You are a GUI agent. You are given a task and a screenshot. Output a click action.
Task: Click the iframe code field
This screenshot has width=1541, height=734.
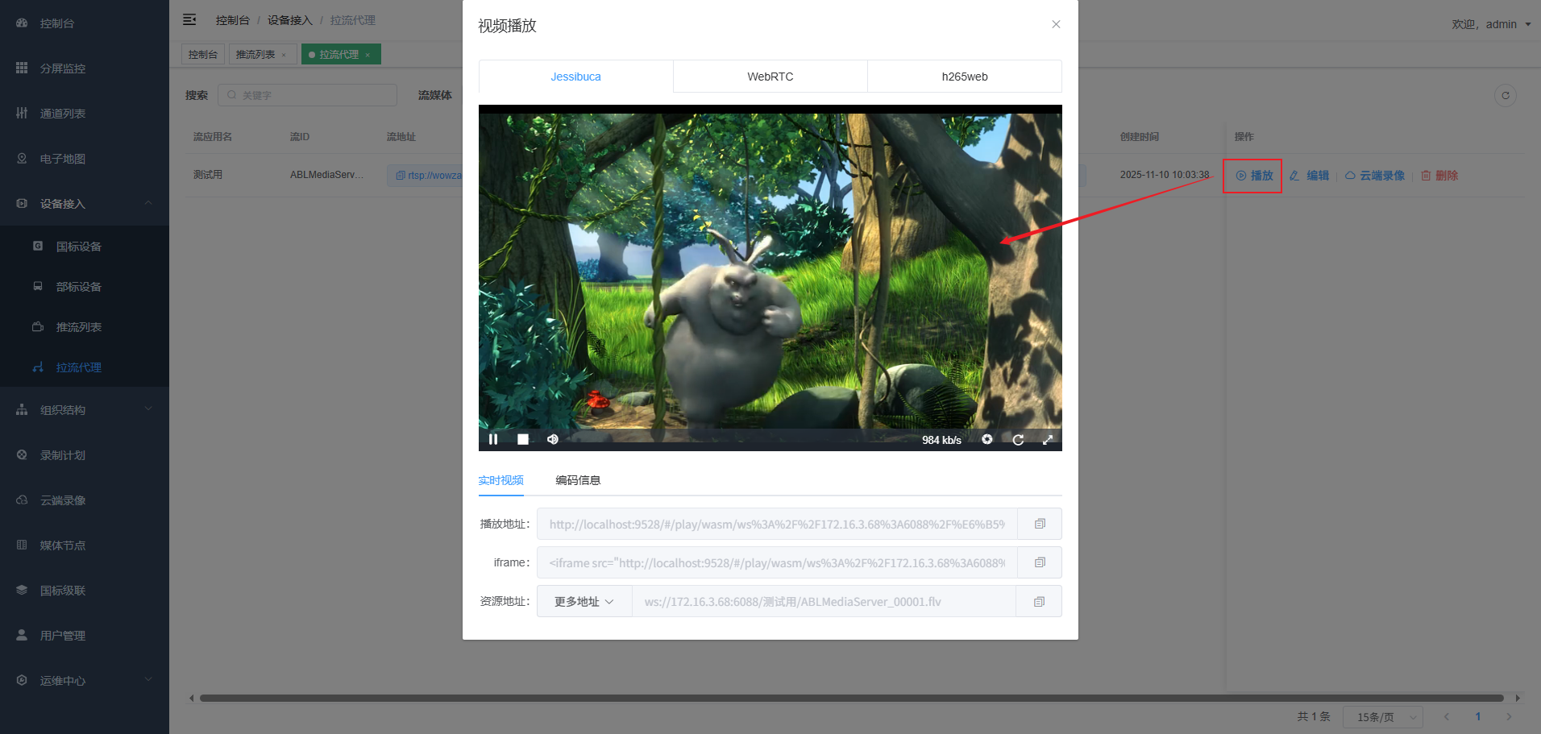[777, 562]
